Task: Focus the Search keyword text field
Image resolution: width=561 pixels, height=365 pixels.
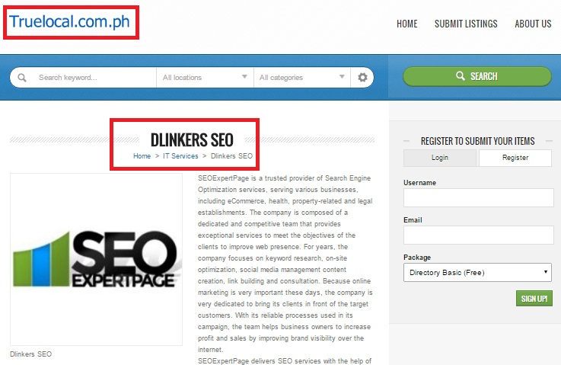Action: click(91, 77)
